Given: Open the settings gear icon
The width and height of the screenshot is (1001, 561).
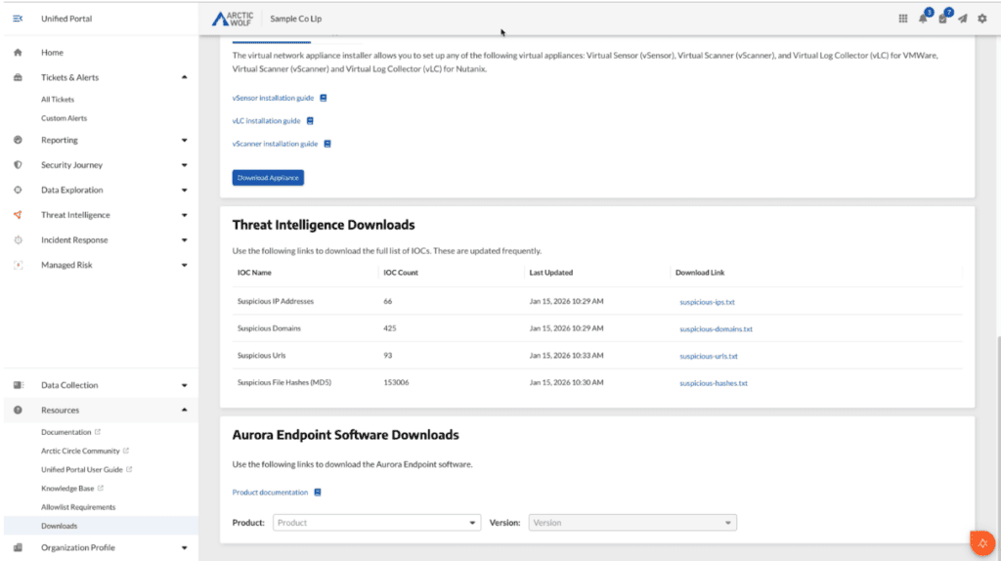Looking at the screenshot, I should pos(982,19).
